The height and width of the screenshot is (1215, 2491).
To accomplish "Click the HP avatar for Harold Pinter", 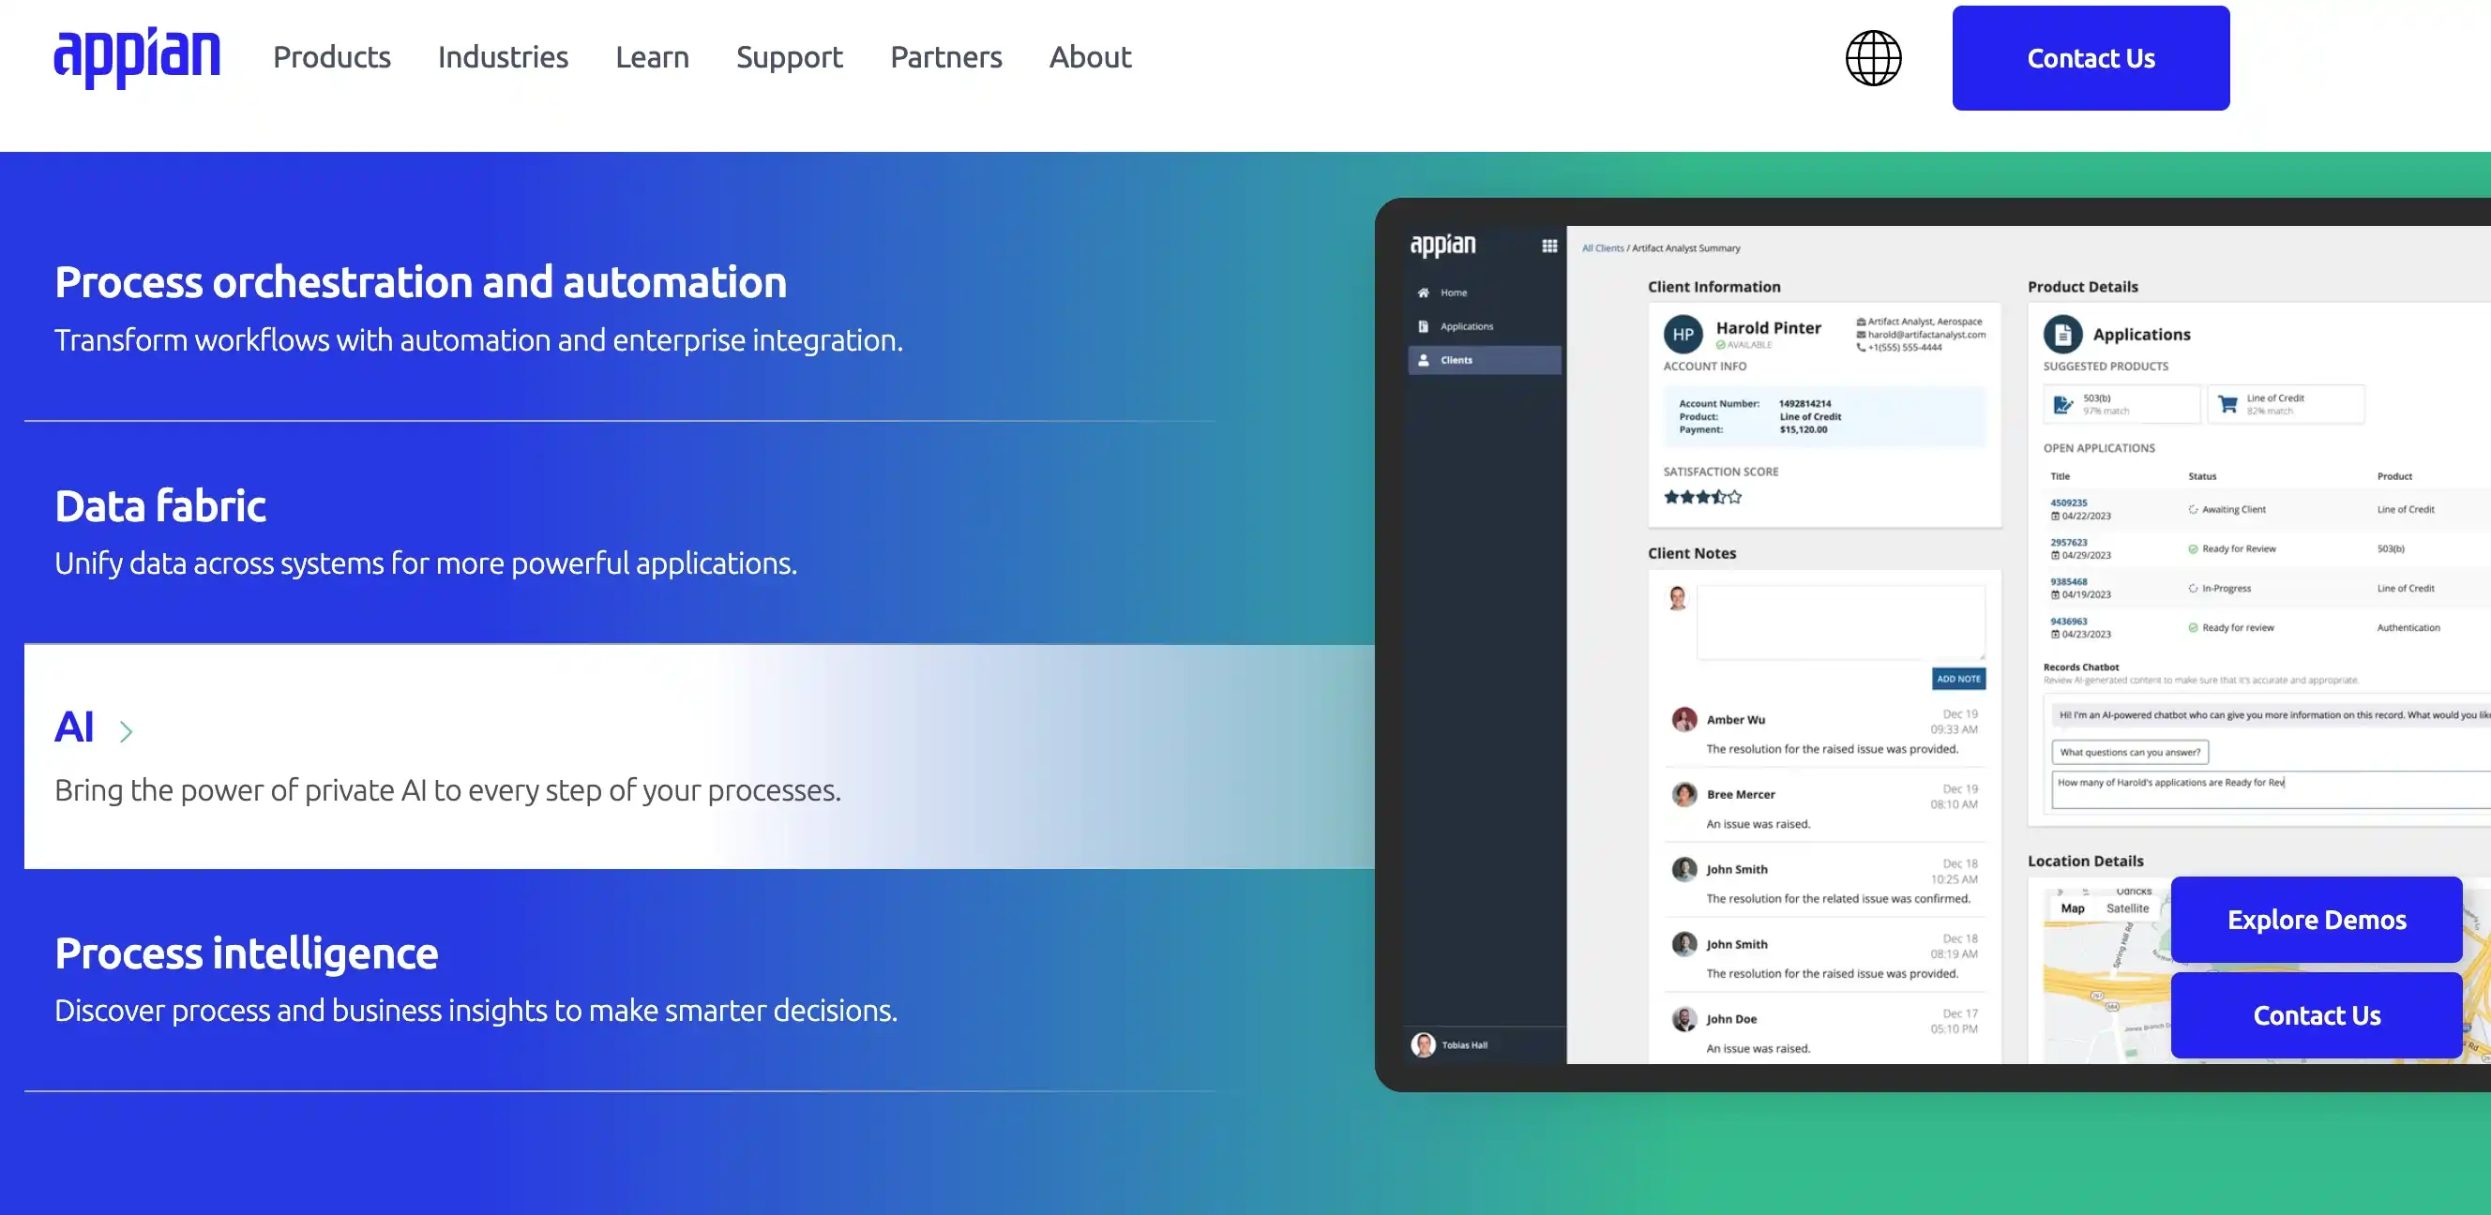I will point(1683,335).
